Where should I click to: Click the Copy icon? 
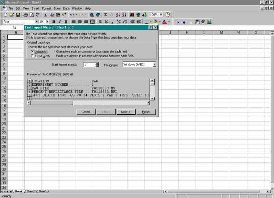[x=52, y=15]
